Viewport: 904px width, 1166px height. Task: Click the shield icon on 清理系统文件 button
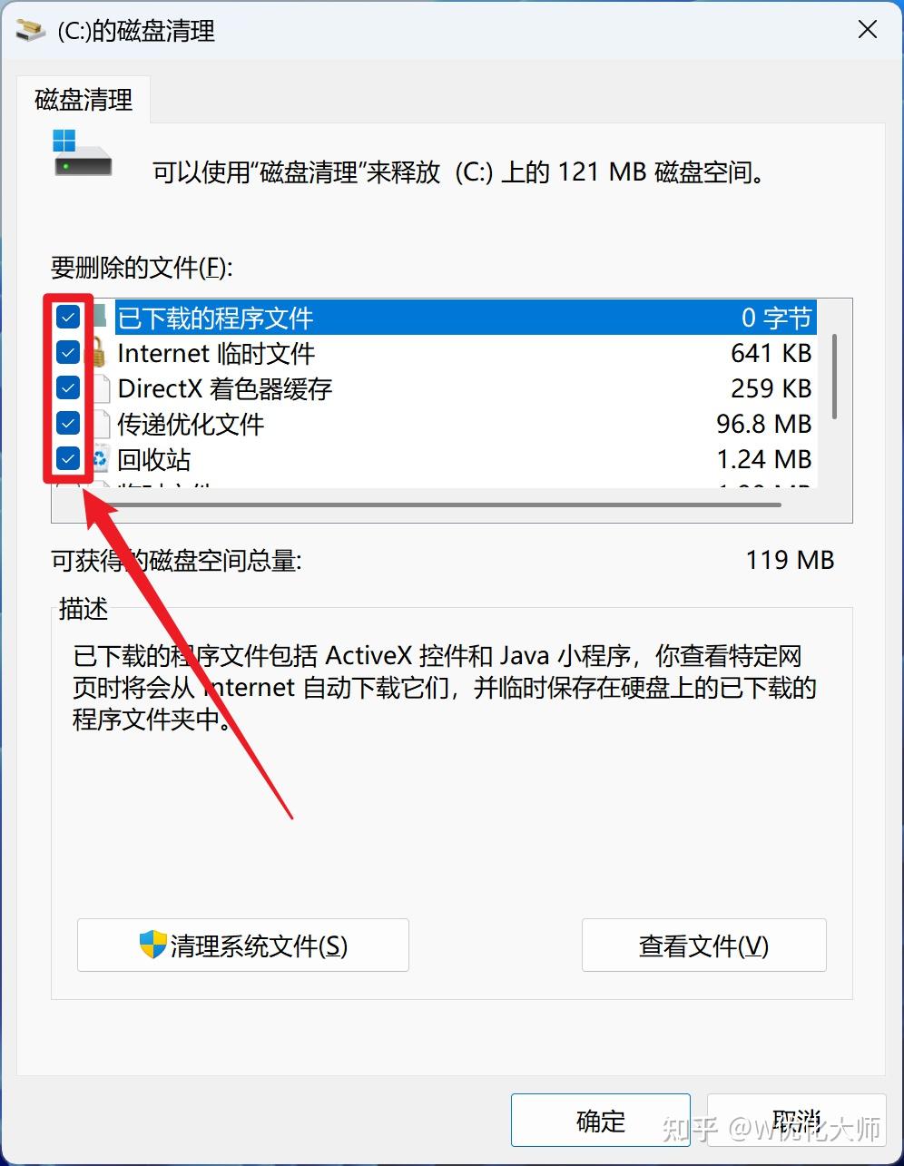click(x=152, y=945)
